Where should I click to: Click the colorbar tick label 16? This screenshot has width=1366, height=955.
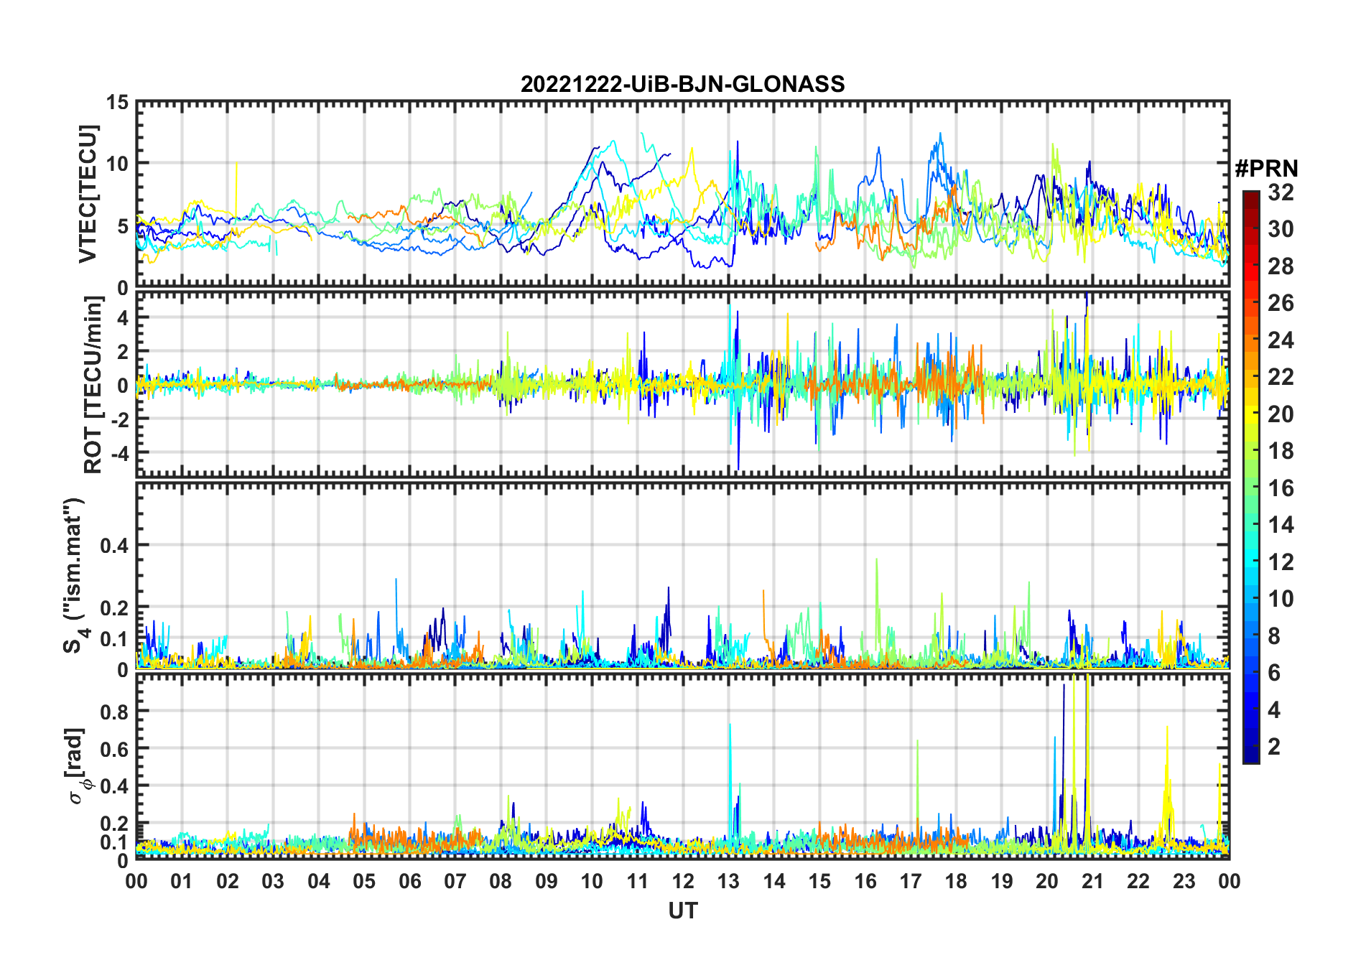point(1281,488)
